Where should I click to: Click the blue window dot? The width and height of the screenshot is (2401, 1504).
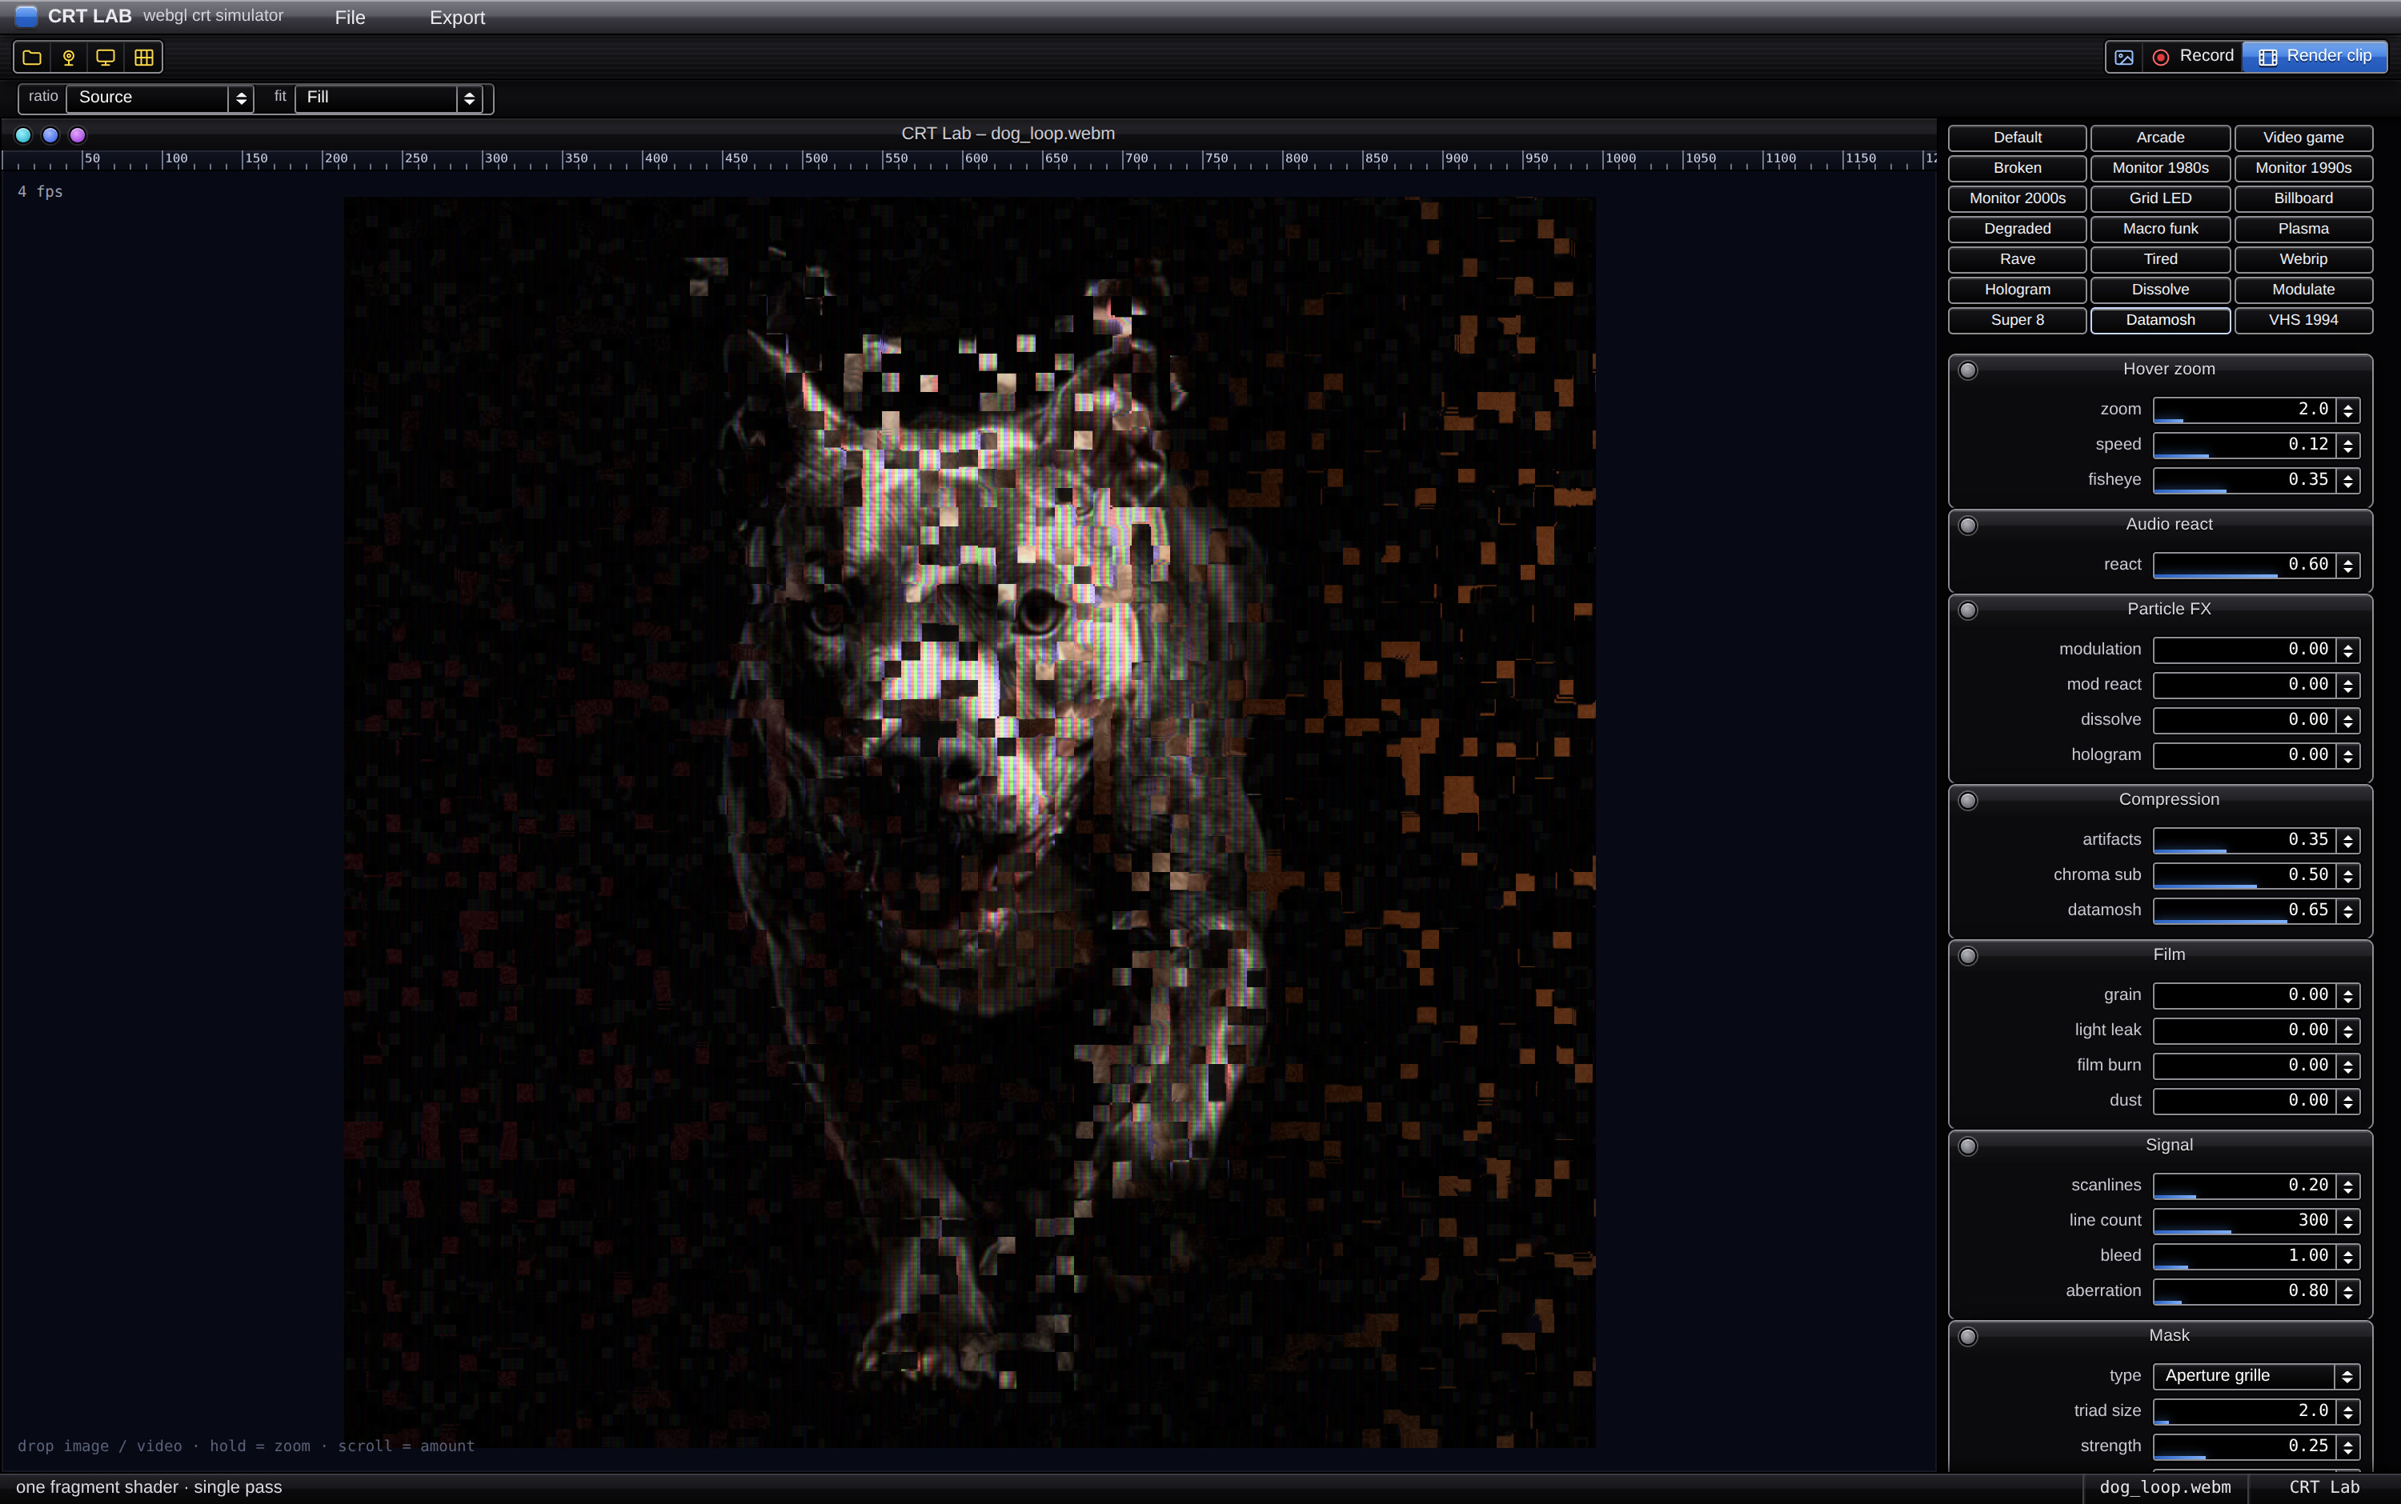50,135
